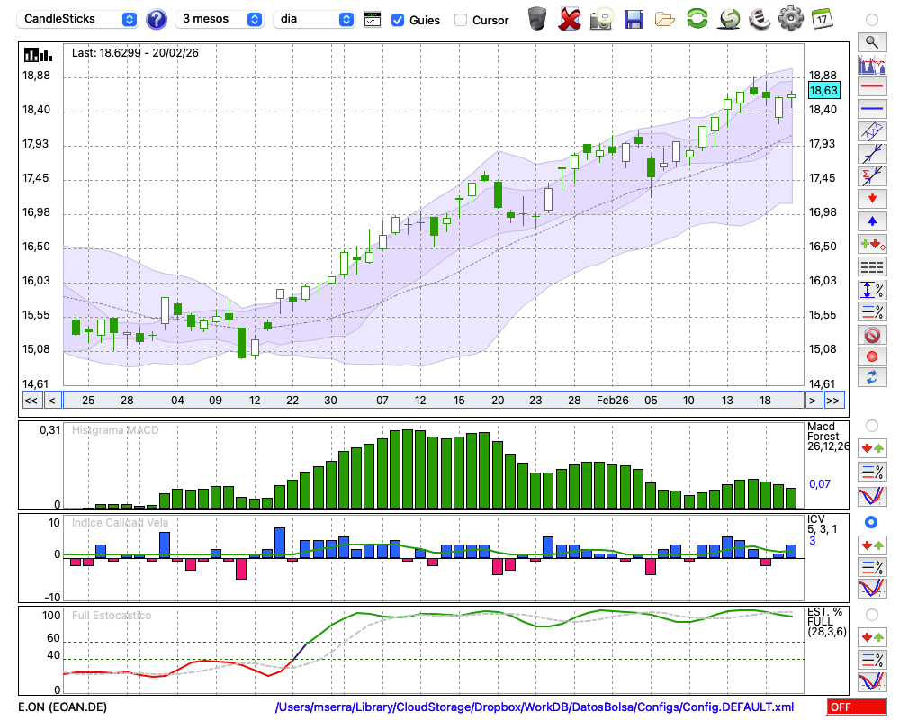The width and height of the screenshot is (900, 720).
Task: Click the blue up arrow marker tool
Action: click(872, 221)
